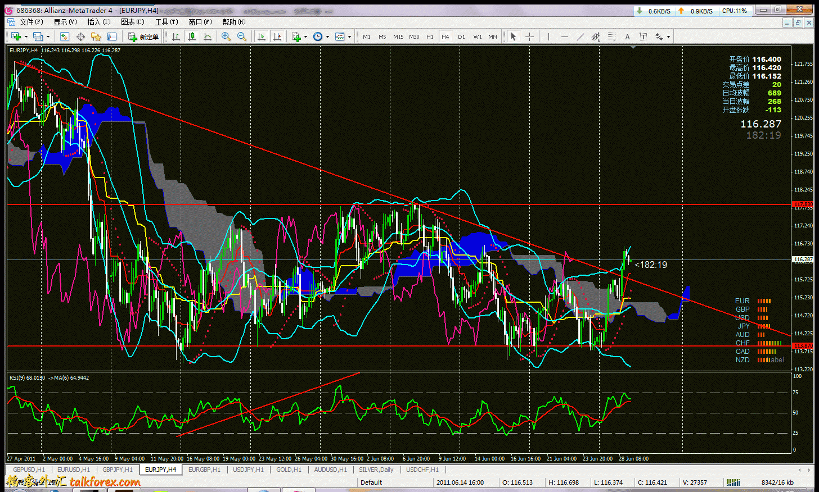This screenshot has width=819, height=492.
Task: Switch to the H1 timeframe
Action: click(x=430, y=37)
